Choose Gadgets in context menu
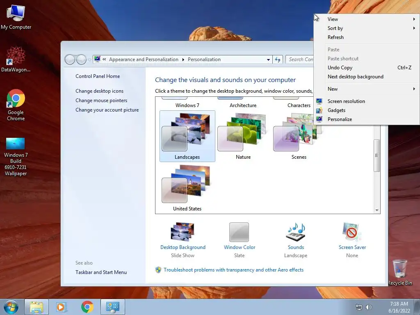Viewport: 420px width, 315px height. pos(366,110)
